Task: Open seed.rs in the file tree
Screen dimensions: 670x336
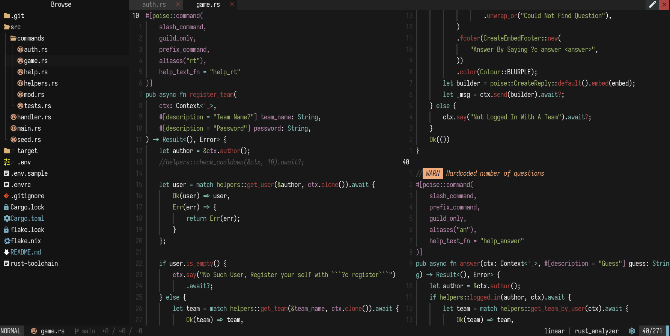Action: [x=29, y=140]
